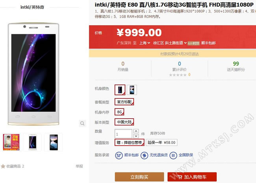The width and height of the screenshot is (256, 183).
Task: Open the 累计评价 reviews section
Action: (179, 70)
